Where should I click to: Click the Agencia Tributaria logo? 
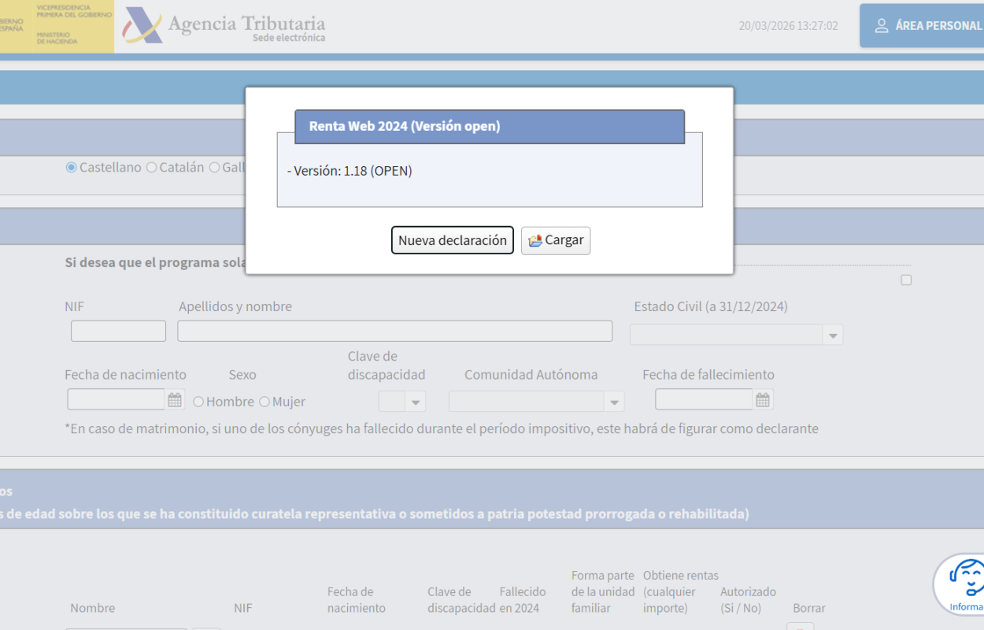pyautogui.click(x=224, y=27)
